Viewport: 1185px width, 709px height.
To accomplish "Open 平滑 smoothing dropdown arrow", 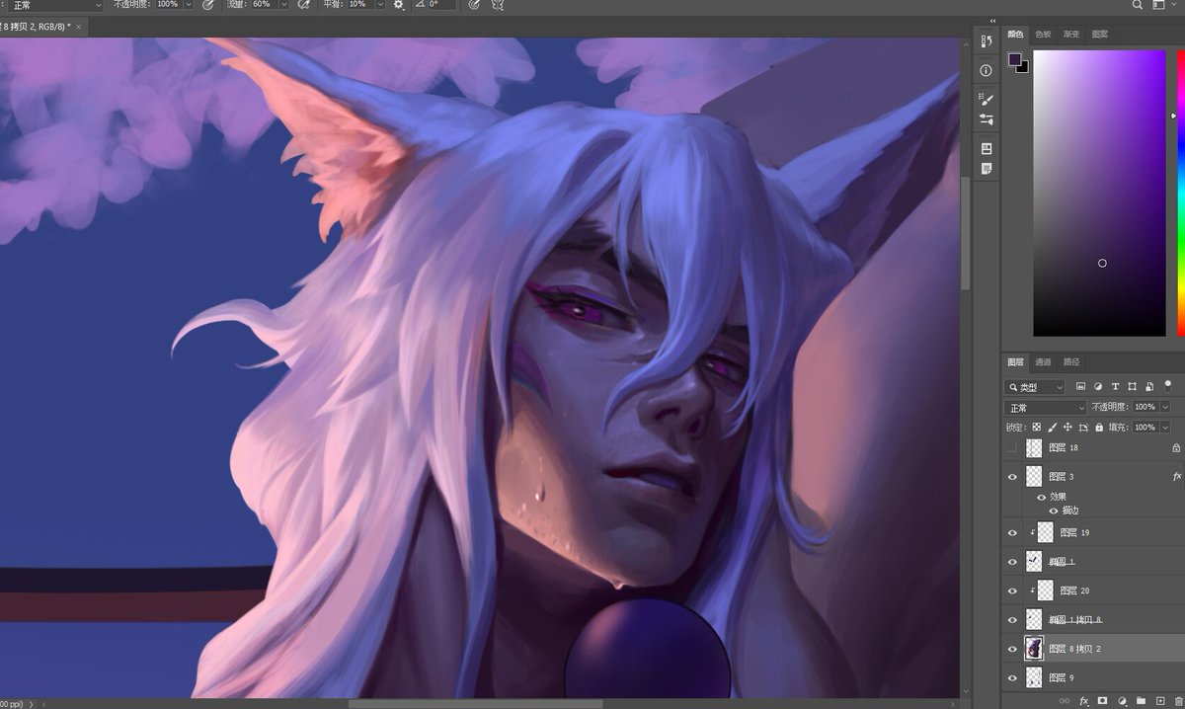I will click(379, 5).
